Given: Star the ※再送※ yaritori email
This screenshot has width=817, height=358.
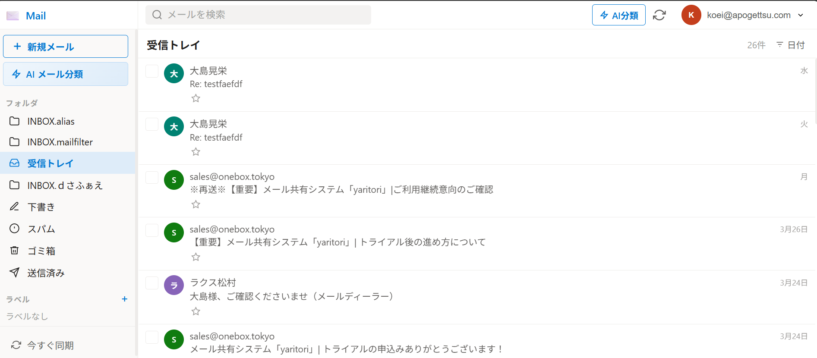Looking at the screenshot, I should pos(196,204).
